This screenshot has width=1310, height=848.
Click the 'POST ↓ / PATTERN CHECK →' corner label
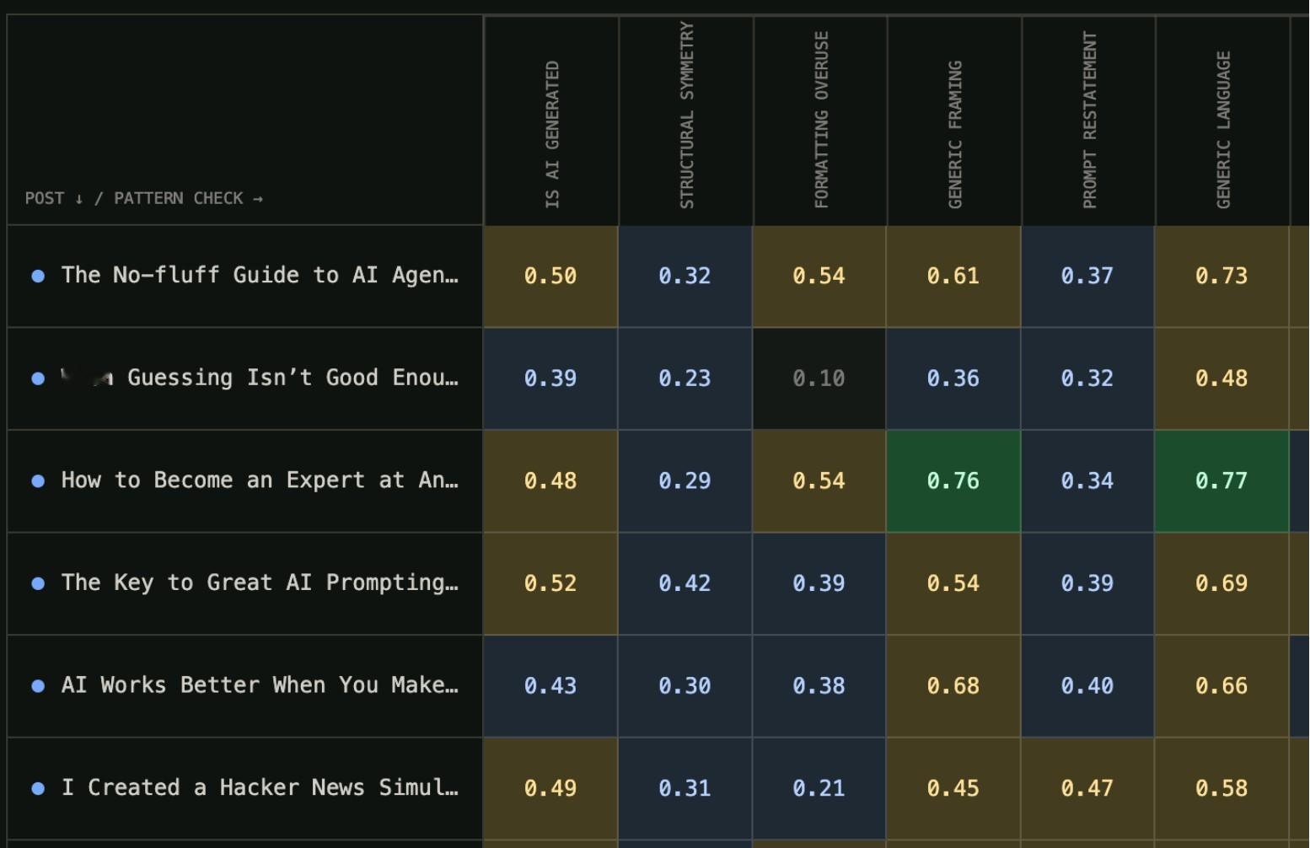[x=144, y=199]
